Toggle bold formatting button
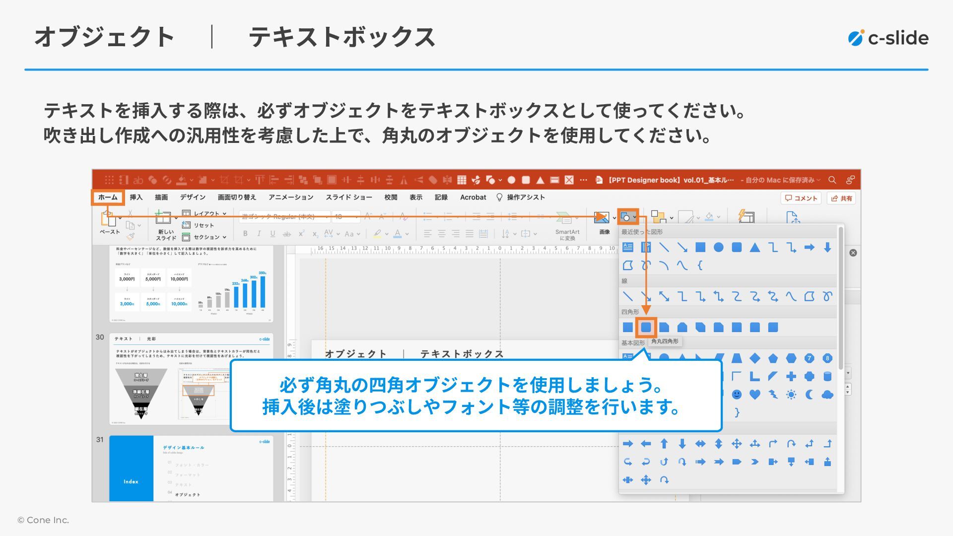953x536 pixels. pos(245,234)
